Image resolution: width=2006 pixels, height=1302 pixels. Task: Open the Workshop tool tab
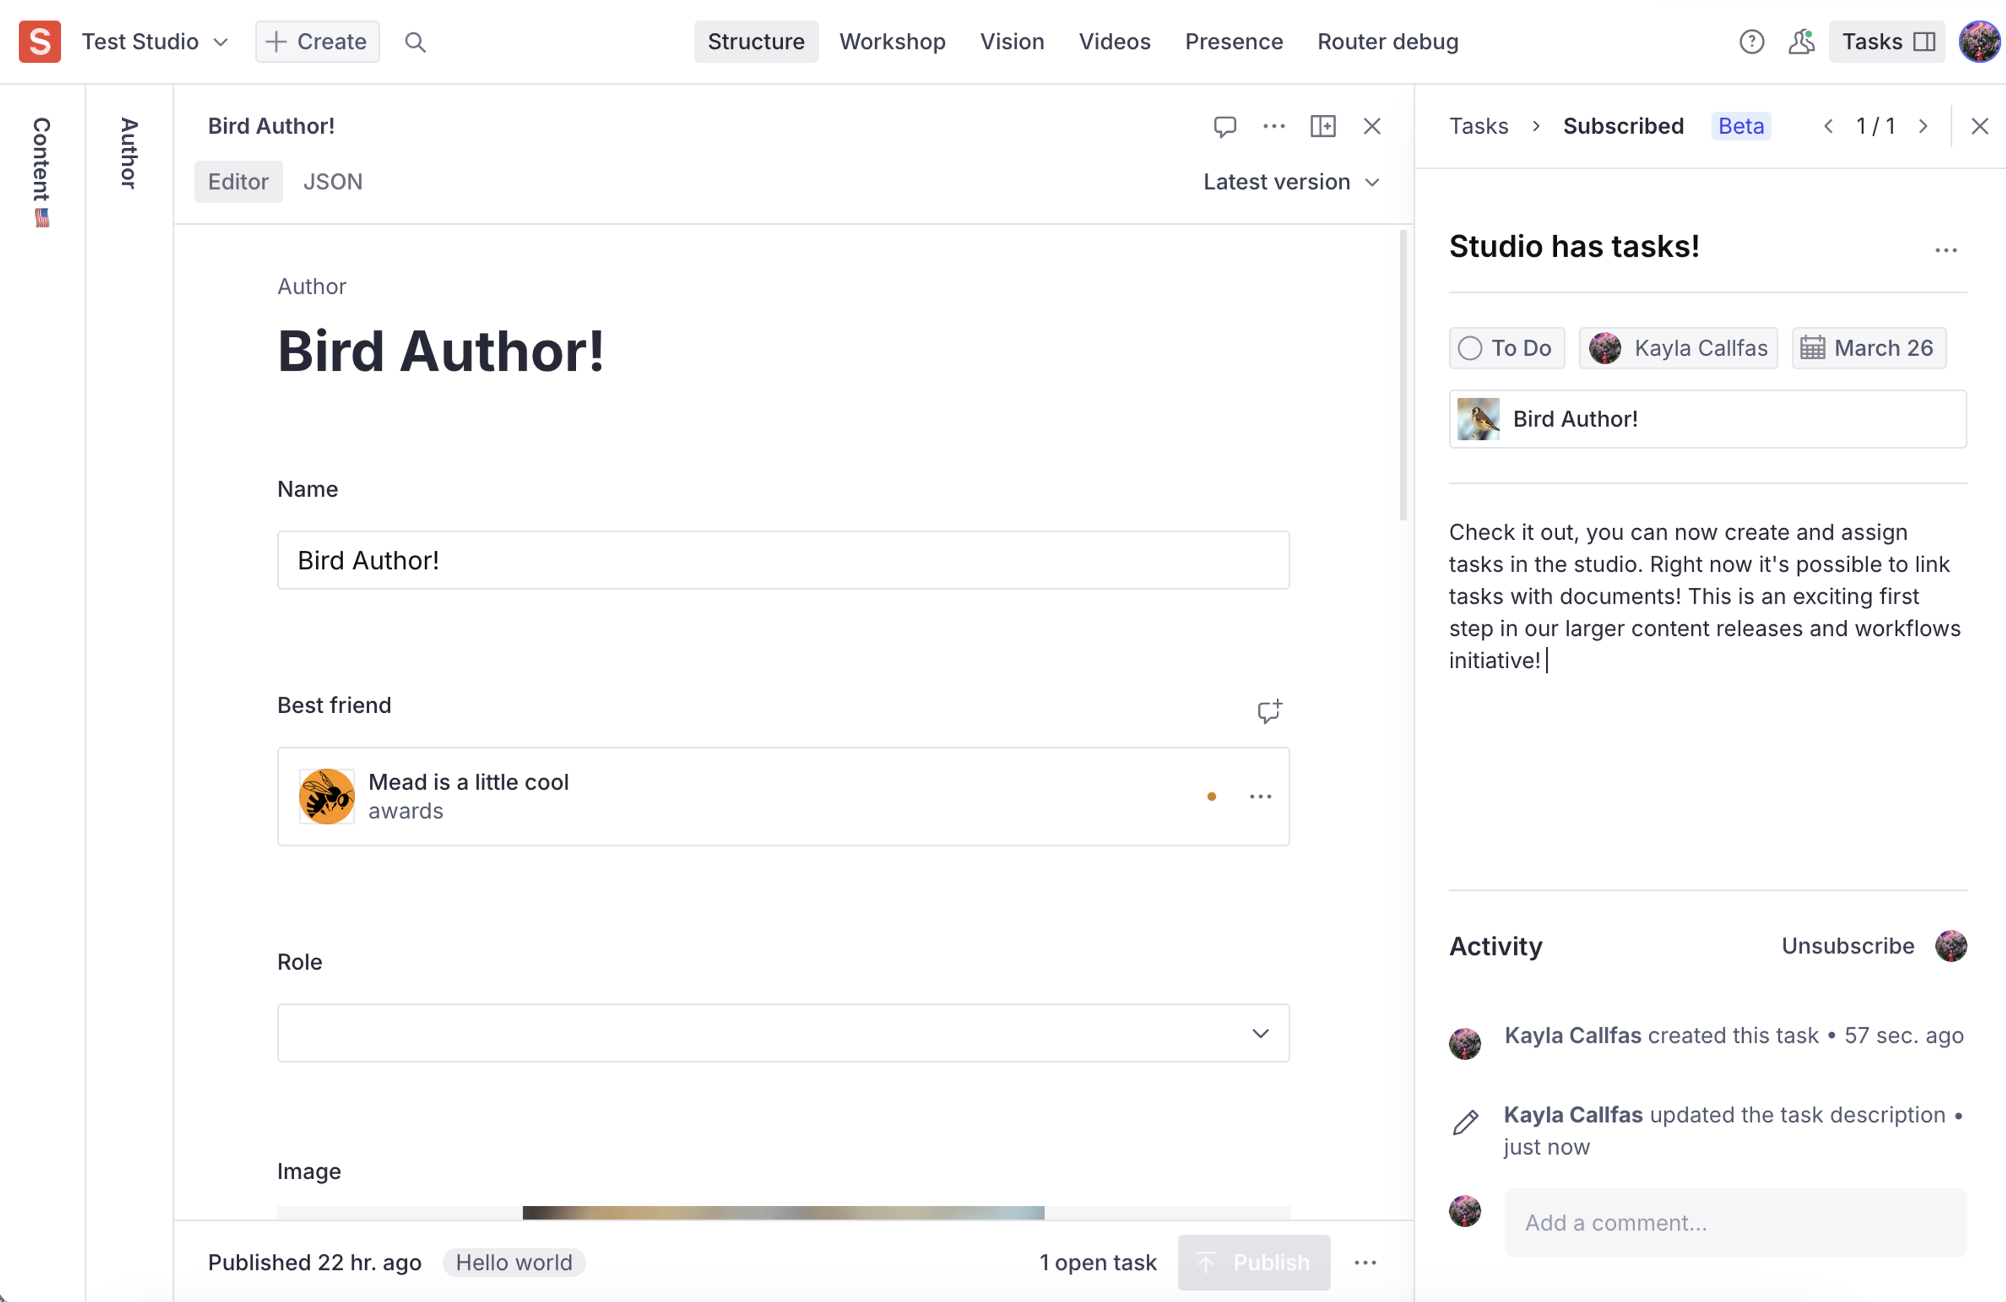[x=892, y=42]
